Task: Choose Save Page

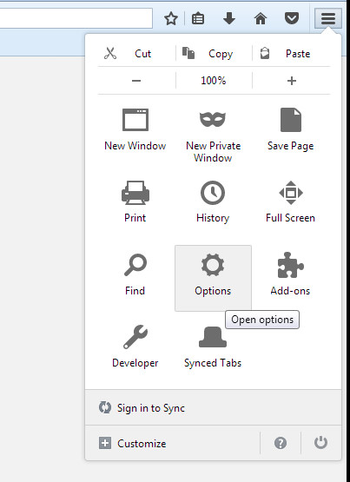Action: tap(291, 129)
